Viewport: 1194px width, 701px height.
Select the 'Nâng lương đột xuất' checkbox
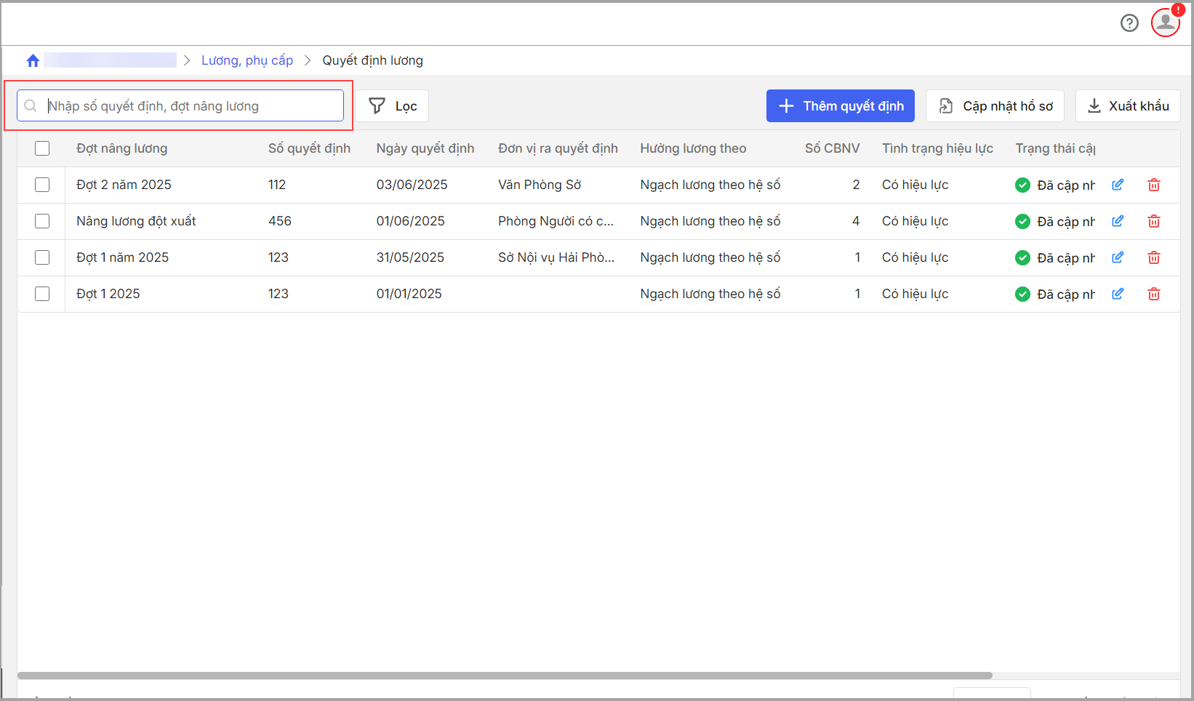point(42,221)
